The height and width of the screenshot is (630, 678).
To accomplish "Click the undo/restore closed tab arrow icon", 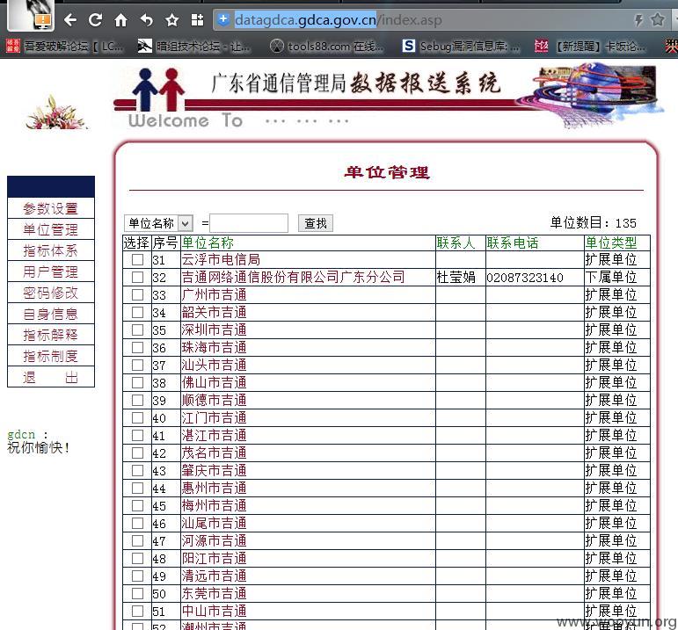I will coord(147,20).
